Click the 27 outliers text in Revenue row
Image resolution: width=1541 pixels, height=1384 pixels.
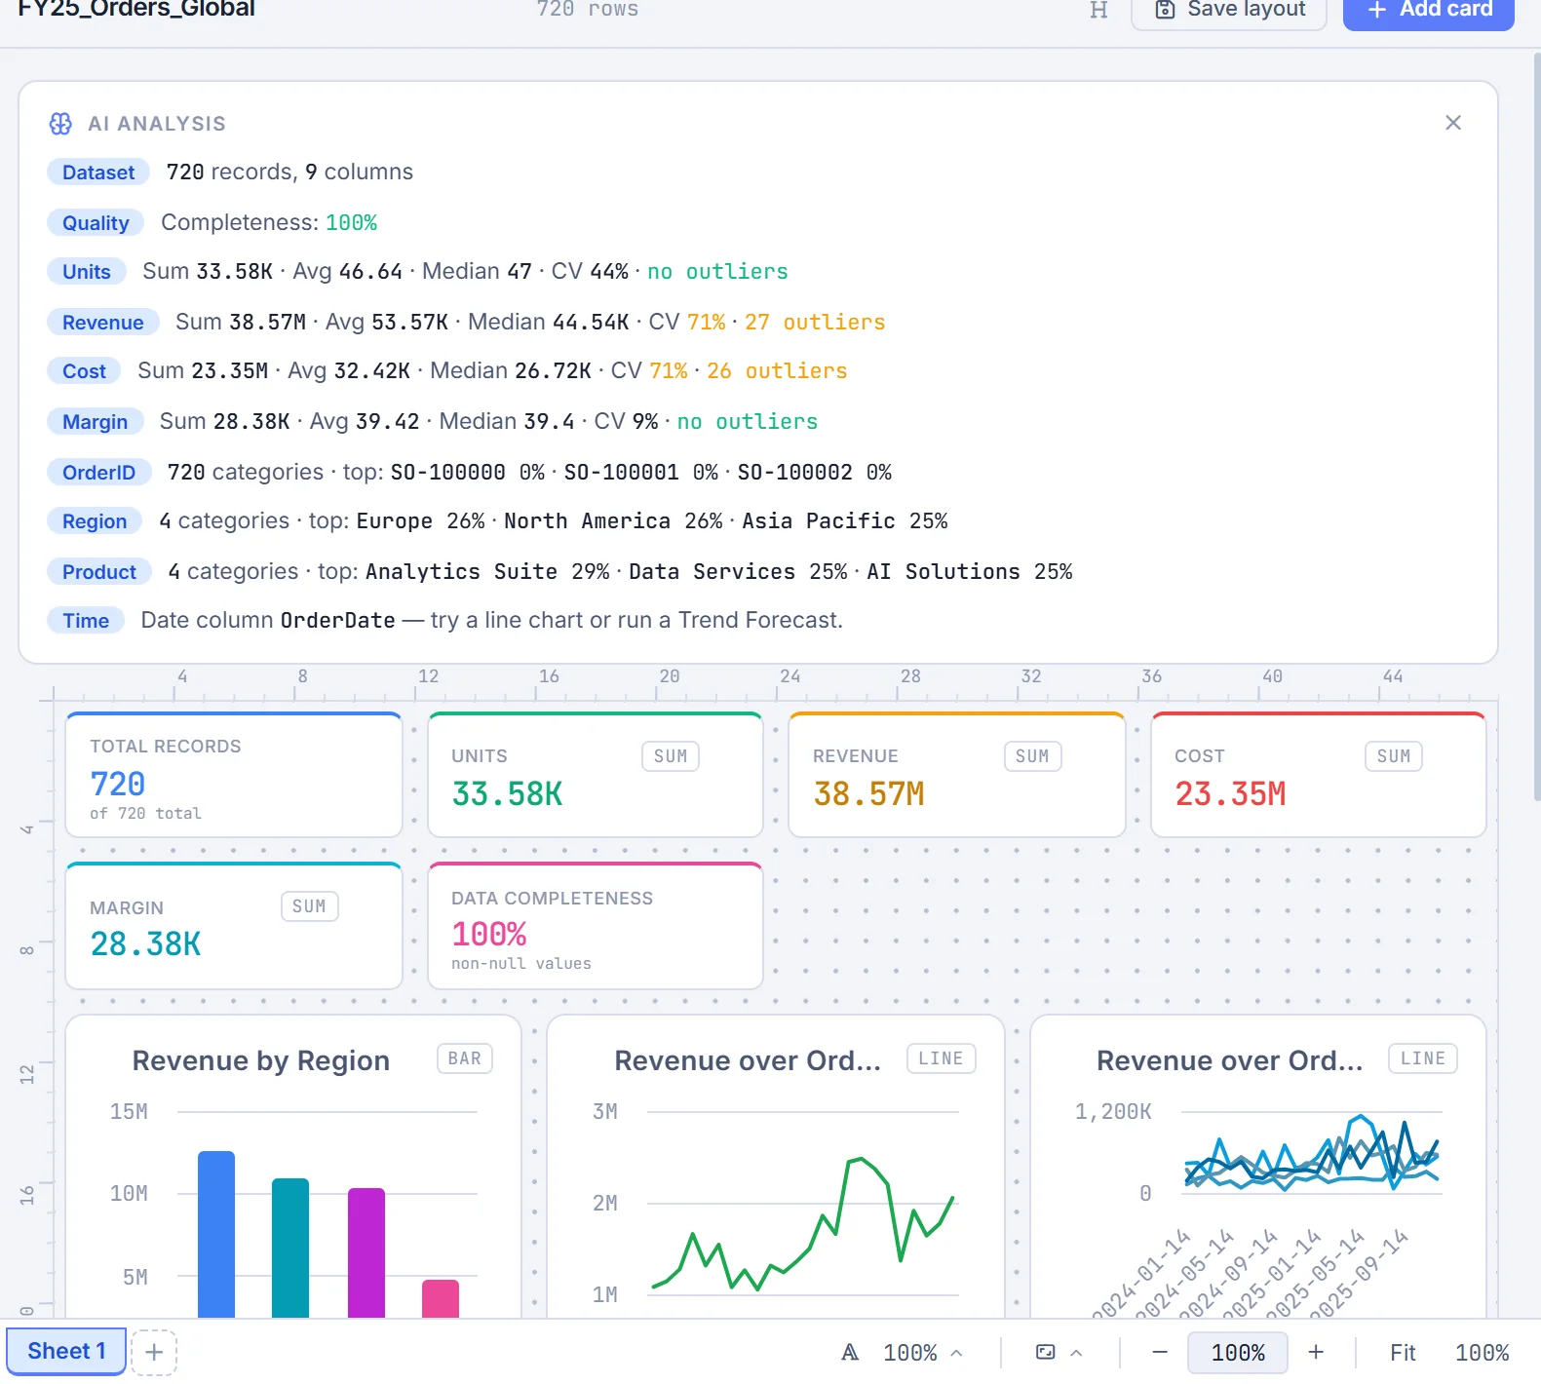click(815, 323)
